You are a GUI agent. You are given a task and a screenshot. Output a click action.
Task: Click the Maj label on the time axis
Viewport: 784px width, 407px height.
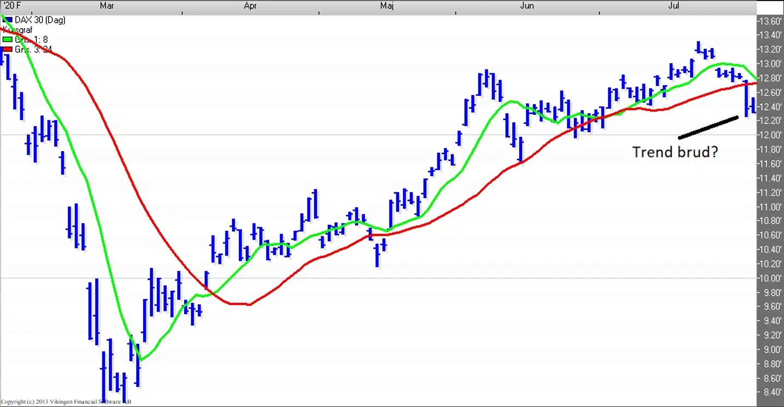387,6
